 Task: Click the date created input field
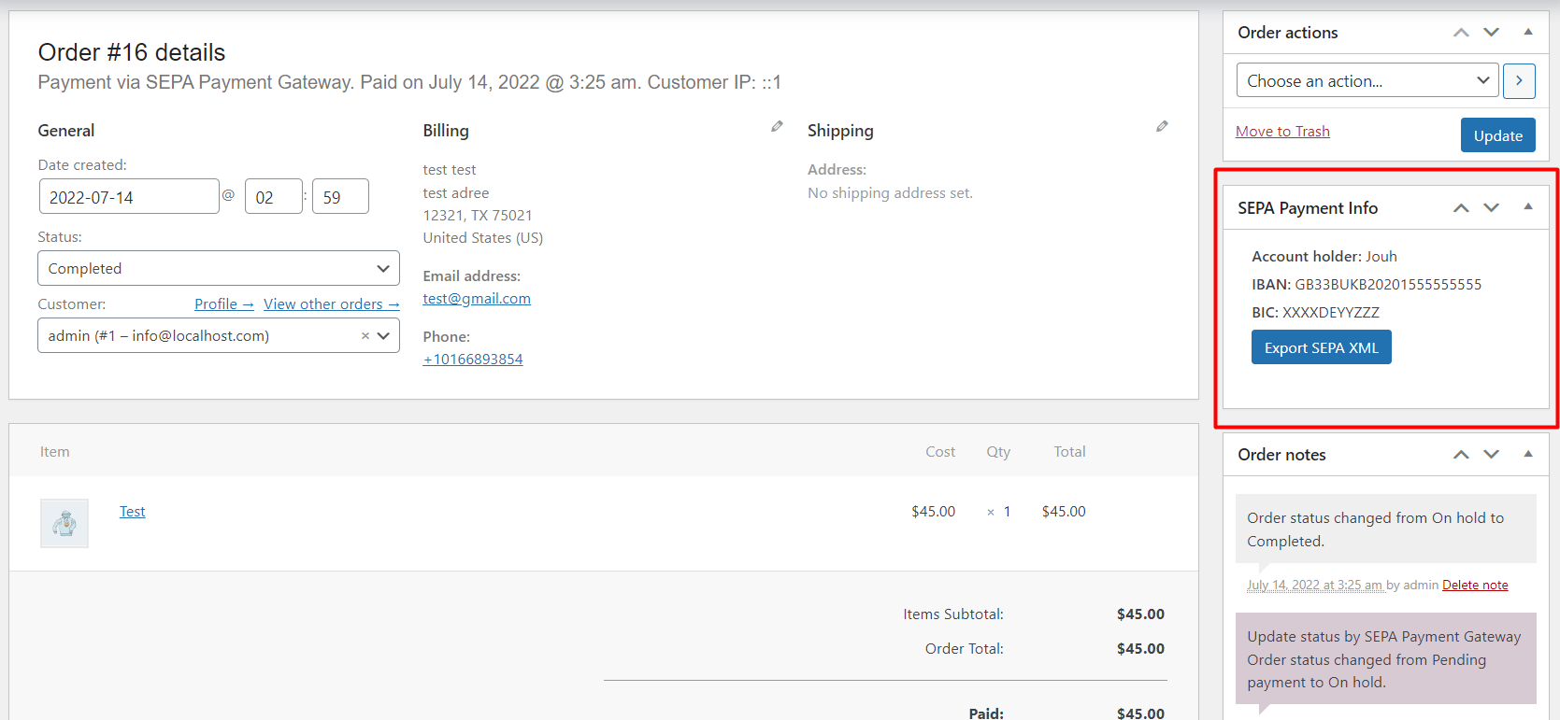coord(129,197)
